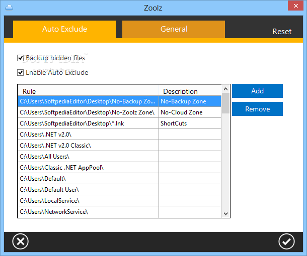The image size is (307, 256).
Task: Click the Description column header
Action: (x=190, y=90)
